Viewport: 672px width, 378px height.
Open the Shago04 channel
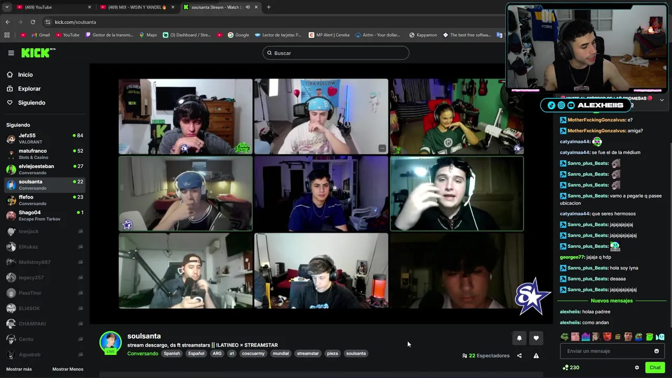[45, 215]
